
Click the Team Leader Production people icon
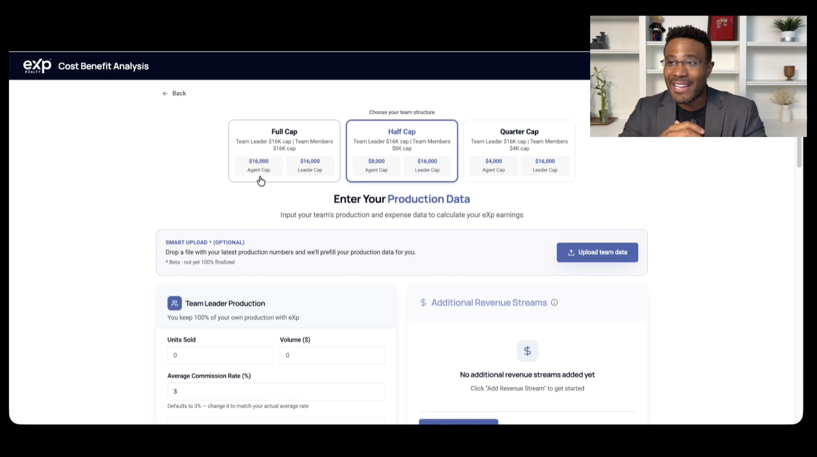click(174, 303)
